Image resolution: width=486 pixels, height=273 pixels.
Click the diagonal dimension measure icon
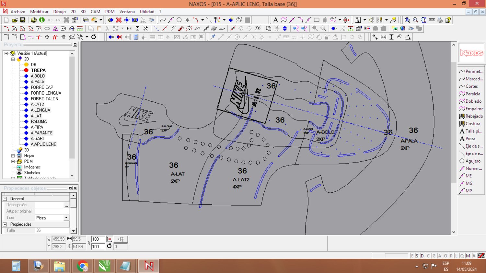click(x=375, y=37)
